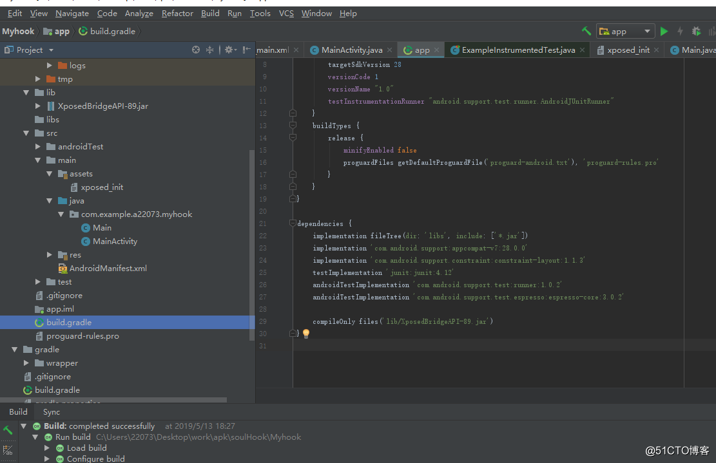Open the app run configuration dropdown
This screenshot has width=716, height=463.
[625, 31]
